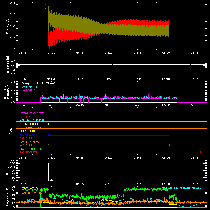The image size is (210, 210).
Task: Click the 4.4 value on Roll period axis
Action: pyautogui.click(x=13, y=57)
